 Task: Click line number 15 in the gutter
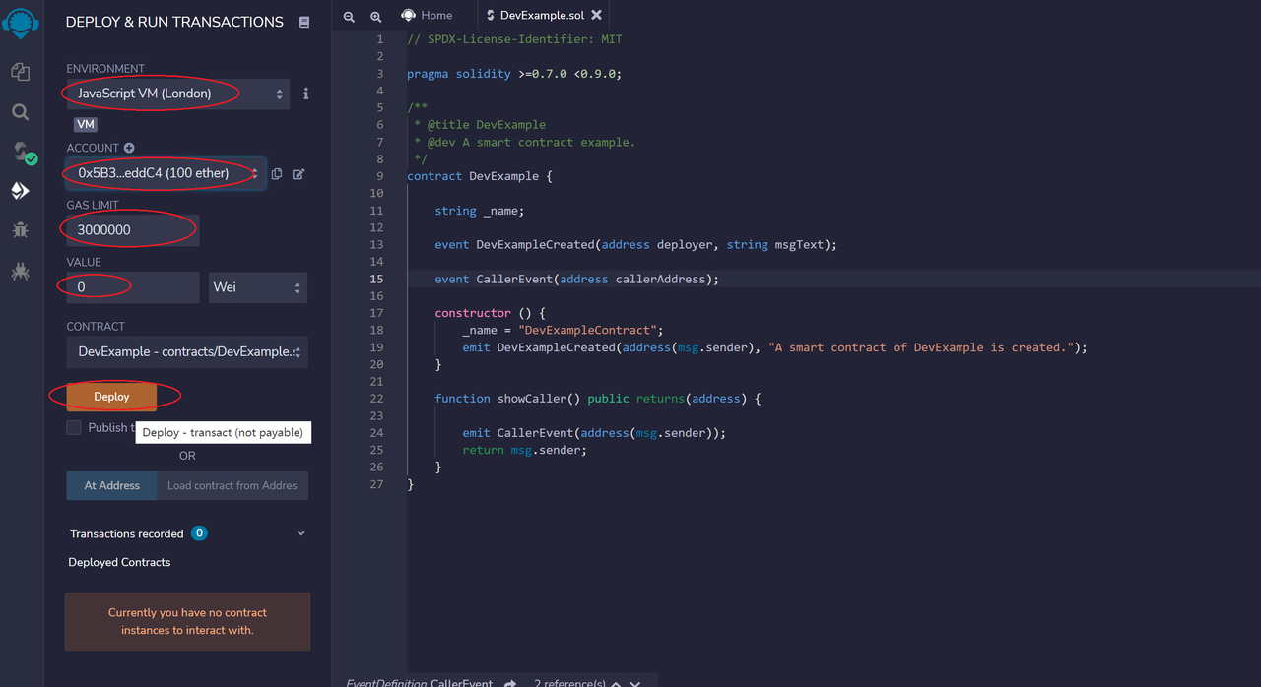(376, 279)
